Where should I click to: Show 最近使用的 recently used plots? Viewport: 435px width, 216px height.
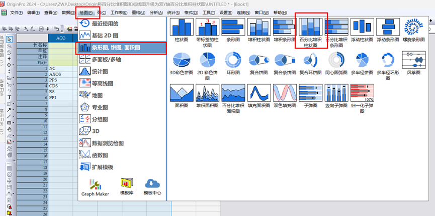[121, 24]
